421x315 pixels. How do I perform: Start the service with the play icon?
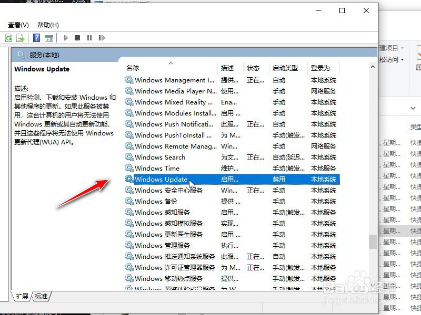pos(66,38)
